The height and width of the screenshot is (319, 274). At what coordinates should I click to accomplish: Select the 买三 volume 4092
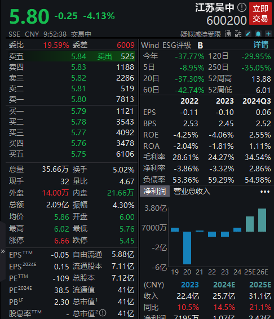point(125,132)
